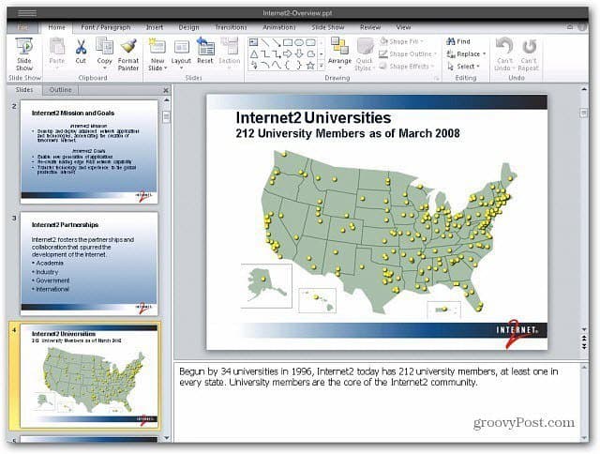Close the slides panel with X
Image resolution: width=600 pixels, height=454 pixels.
tap(166, 90)
